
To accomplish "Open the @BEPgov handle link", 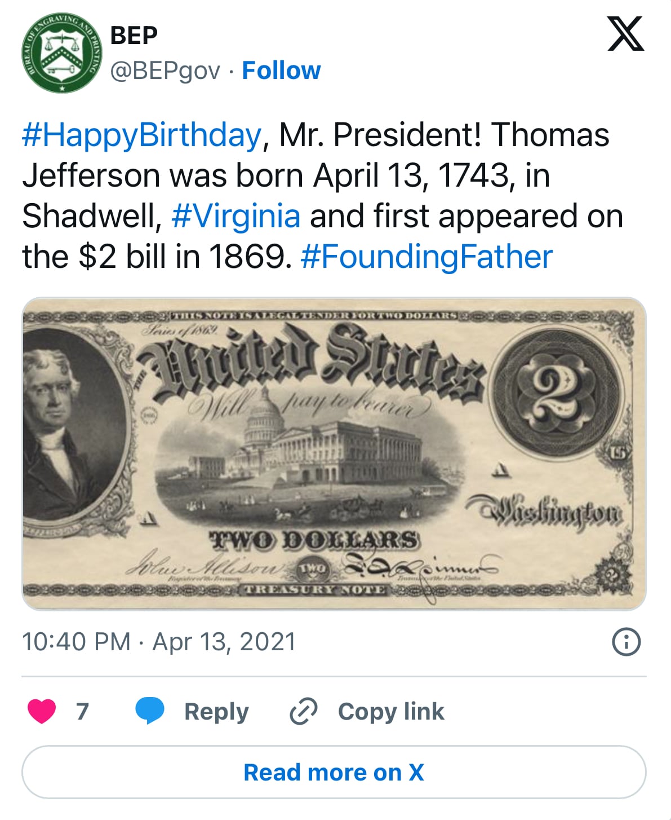I will point(165,71).
